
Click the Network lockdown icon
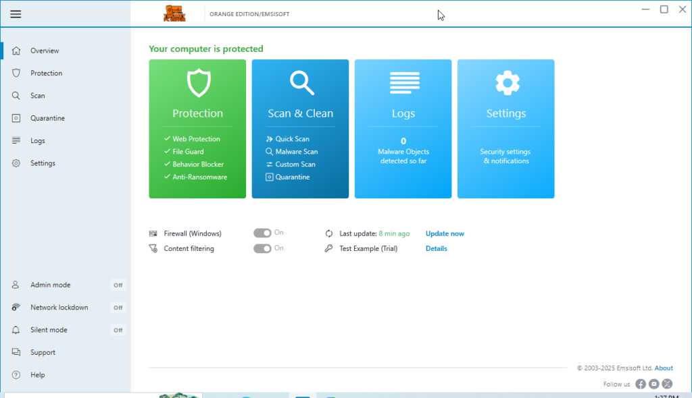tap(16, 307)
